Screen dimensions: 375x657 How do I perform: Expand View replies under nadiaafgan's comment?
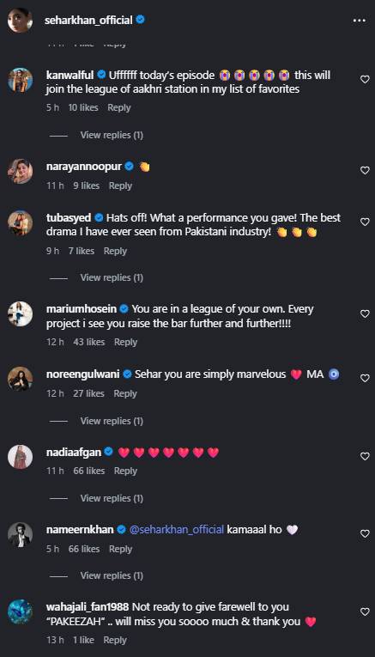tap(112, 498)
